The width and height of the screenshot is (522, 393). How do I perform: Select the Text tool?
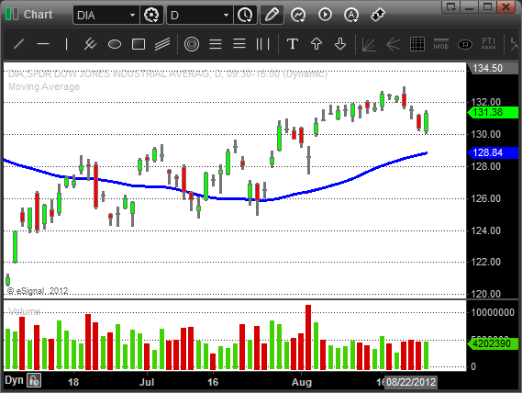[293, 44]
